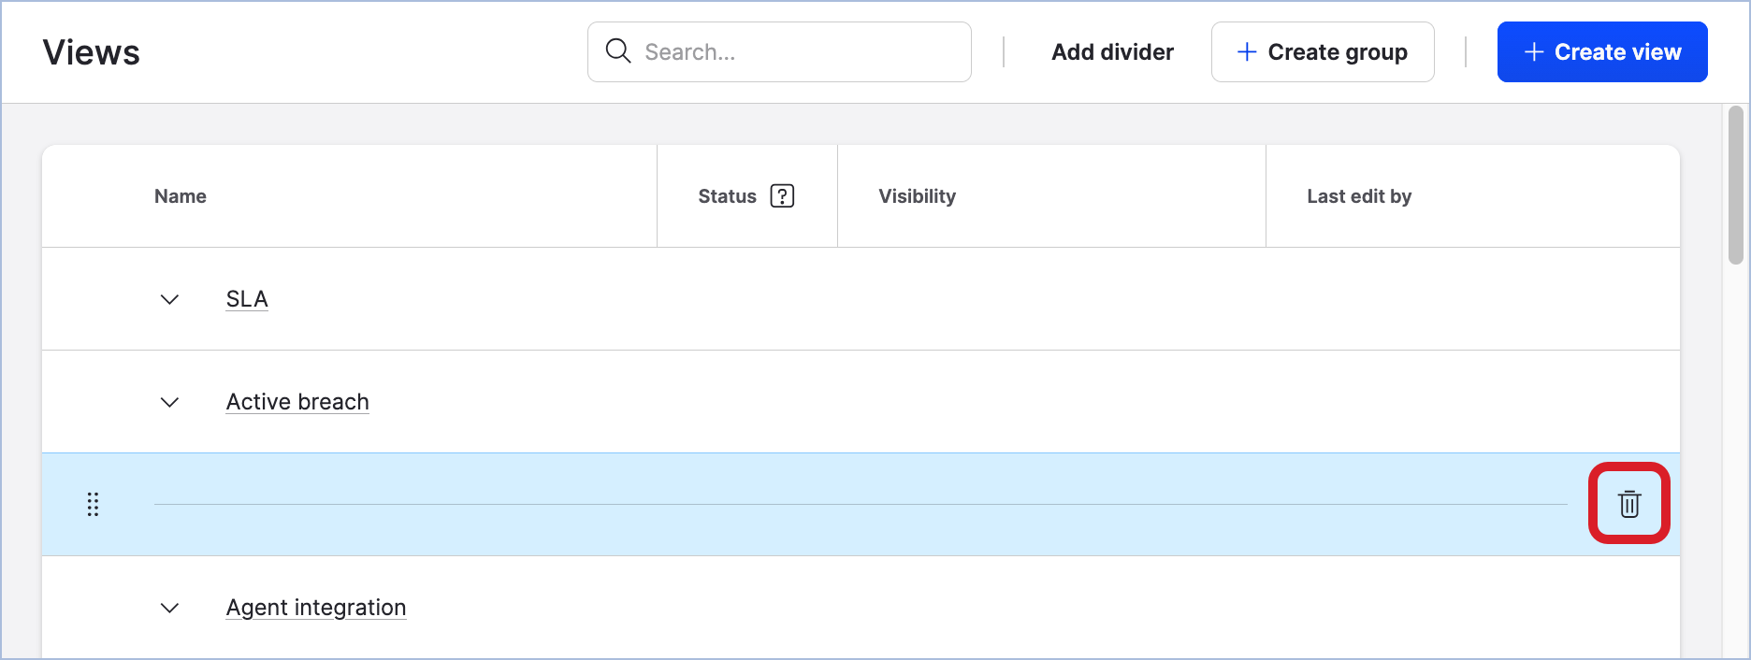Collapse the SLA group

pyautogui.click(x=169, y=299)
